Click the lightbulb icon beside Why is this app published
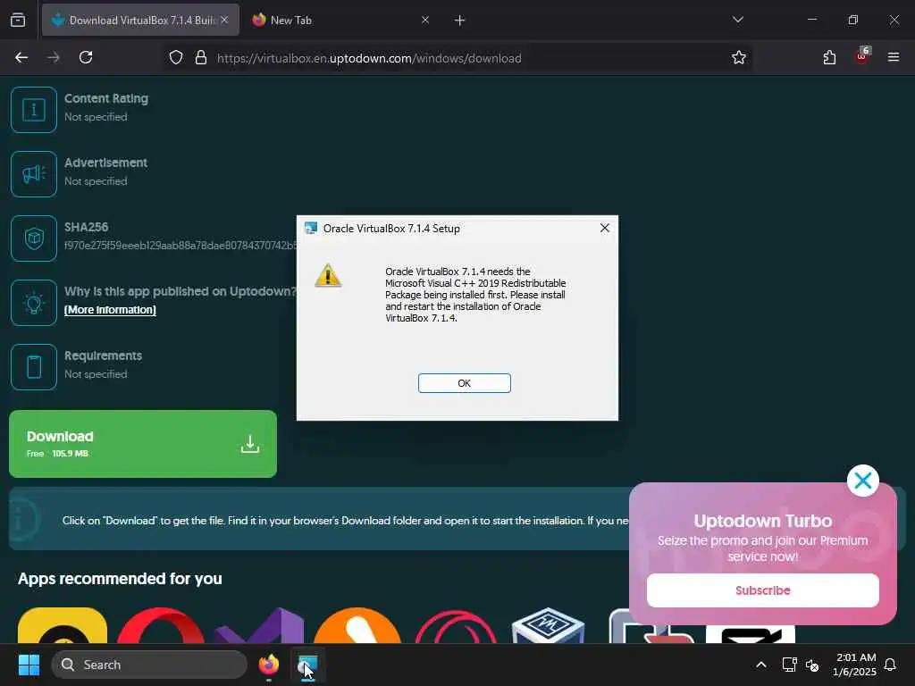The image size is (915, 686). 34,303
